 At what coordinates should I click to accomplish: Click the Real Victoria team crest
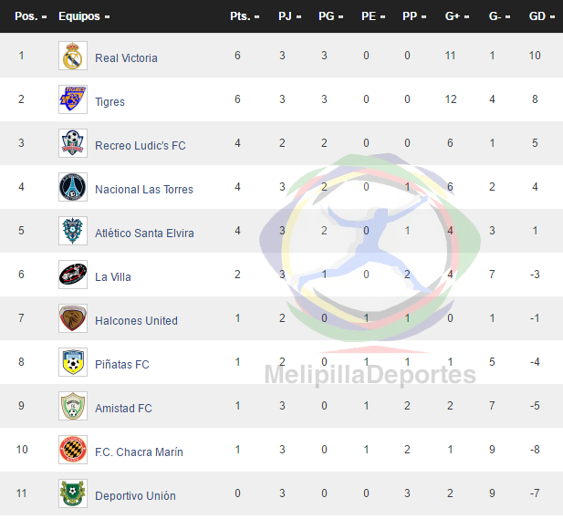[73, 56]
